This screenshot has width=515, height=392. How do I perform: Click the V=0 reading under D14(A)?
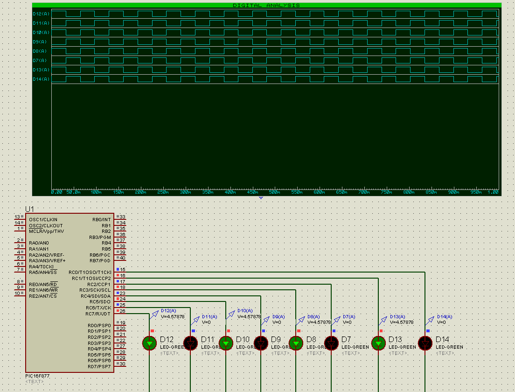441,322
